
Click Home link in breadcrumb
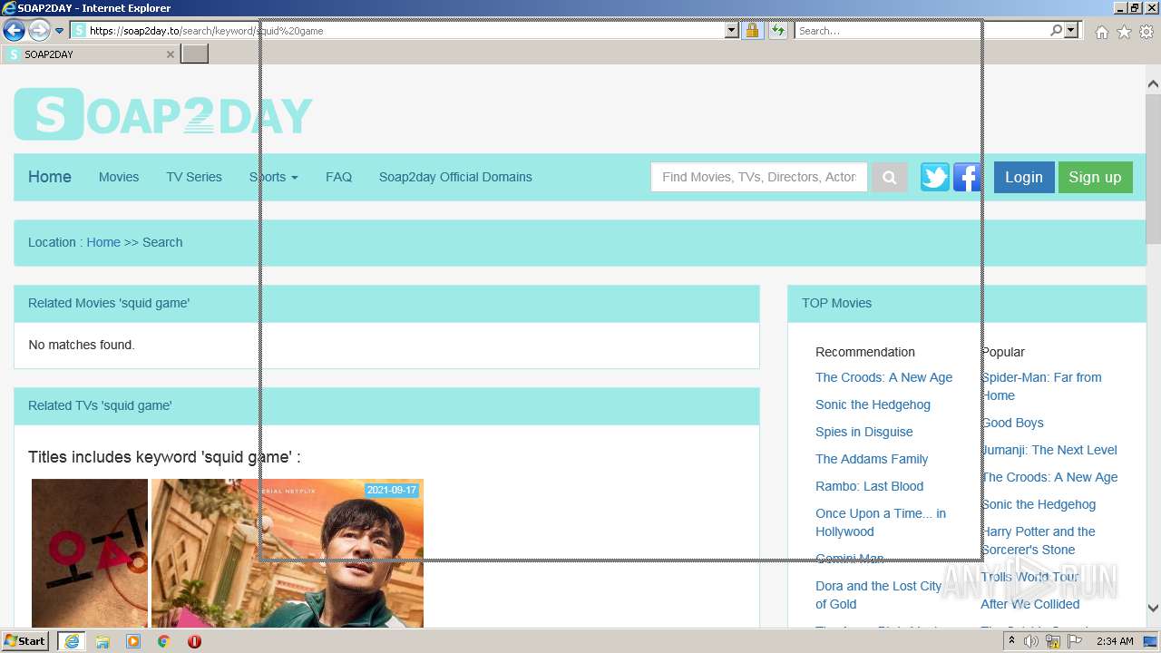point(103,242)
